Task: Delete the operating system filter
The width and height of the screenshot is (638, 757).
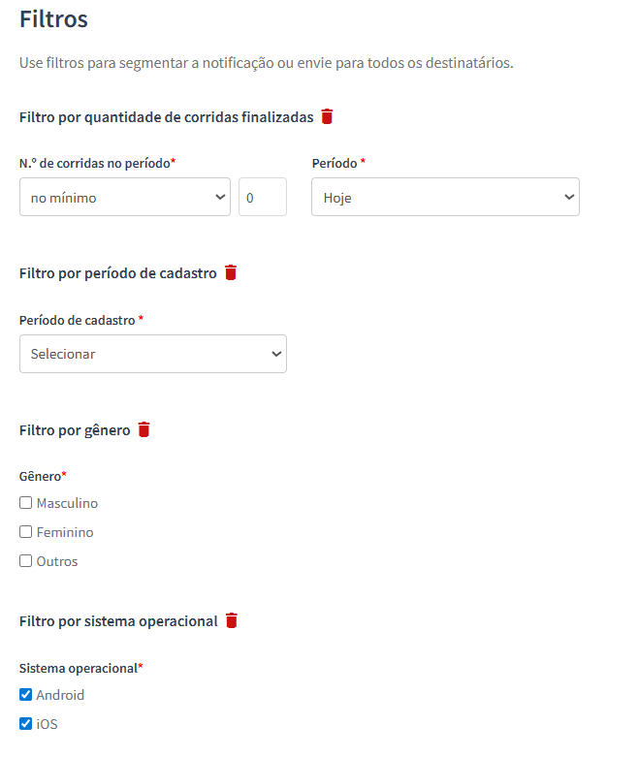Action: [x=232, y=620]
